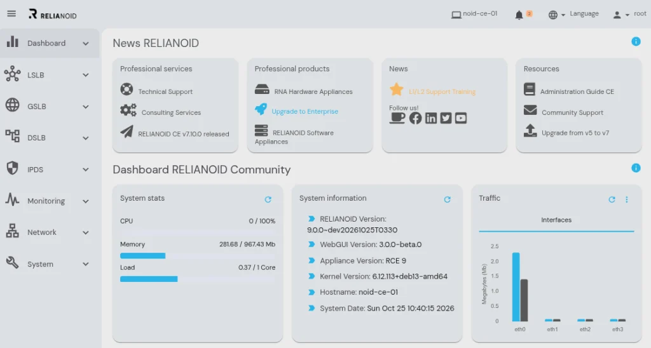
Task: Click the eth0 blue traffic bar
Action: click(516, 286)
